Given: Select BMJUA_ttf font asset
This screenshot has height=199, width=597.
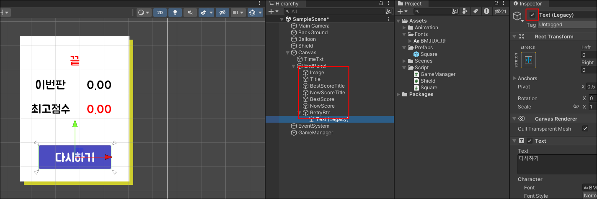Looking at the screenshot, I should coord(429,41).
